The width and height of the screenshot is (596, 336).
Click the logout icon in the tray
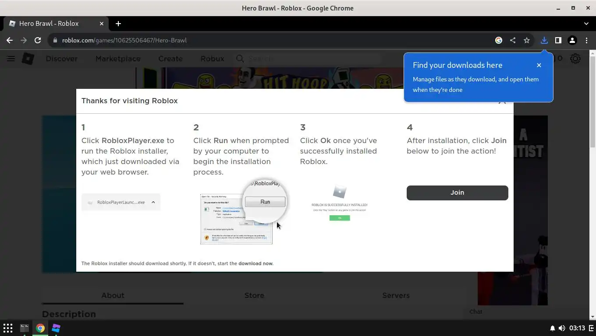tap(591, 328)
